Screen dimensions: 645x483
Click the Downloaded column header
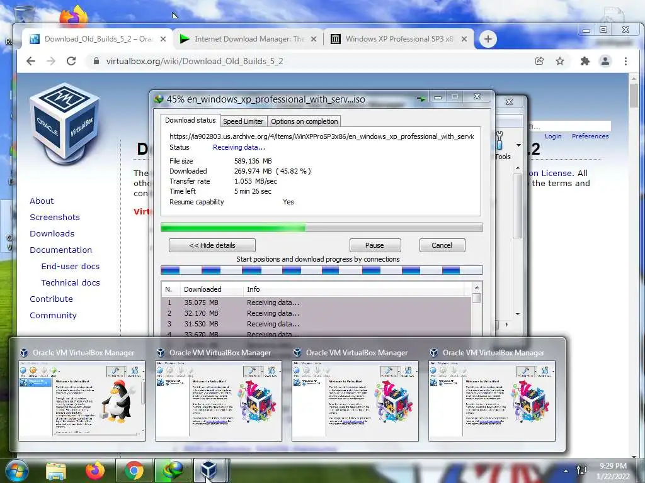(x=212, y=289)
